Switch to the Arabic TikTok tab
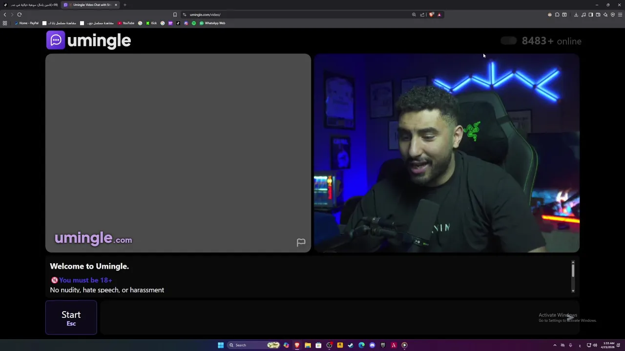 click(31, 5)
